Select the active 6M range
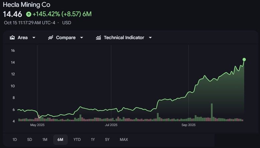Screen dimensions: 260x148 (60, 139)
